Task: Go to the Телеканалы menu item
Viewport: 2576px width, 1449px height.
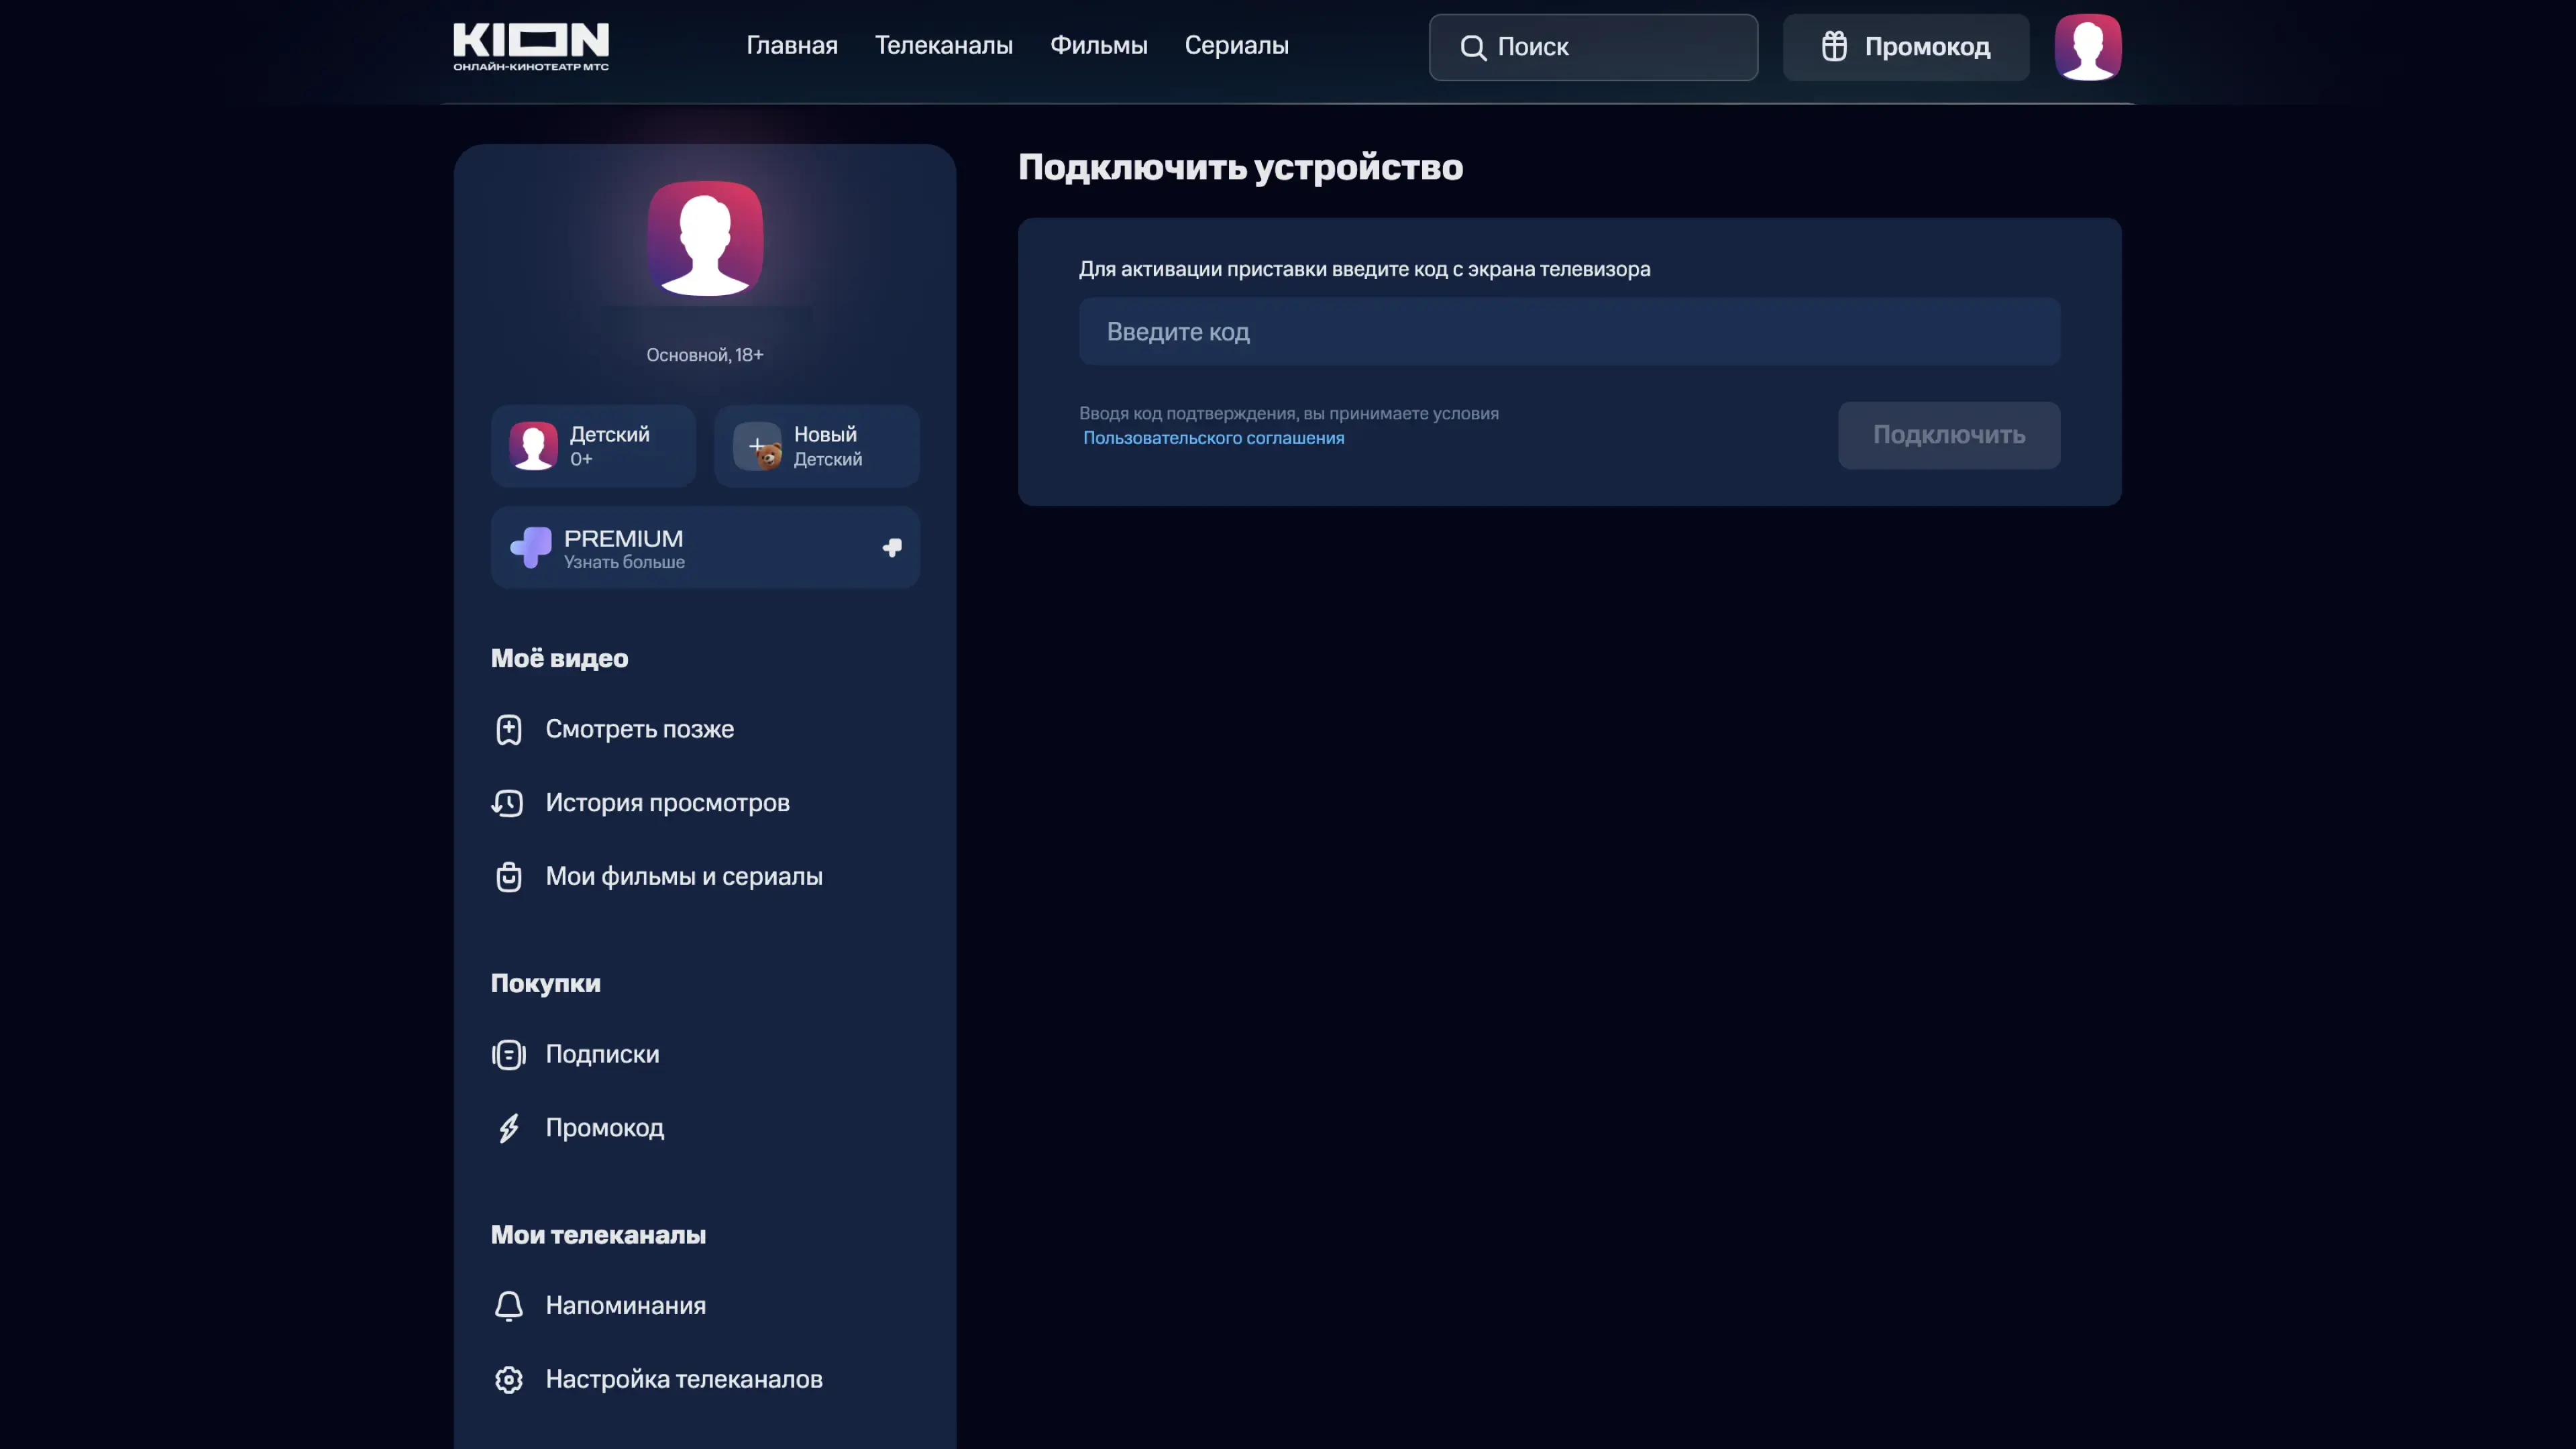Action: pyautogui.click(x=944, y=45)
